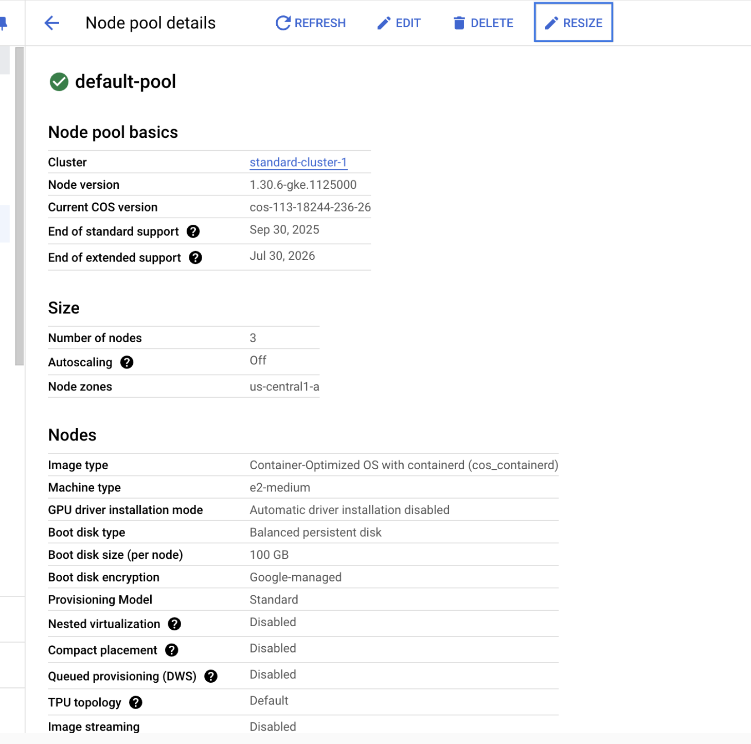The width and height of the screenshot is (751, 744).
Task: Click help icon for End of standard support
Action: pyautogui.click(x=193, y=232)
